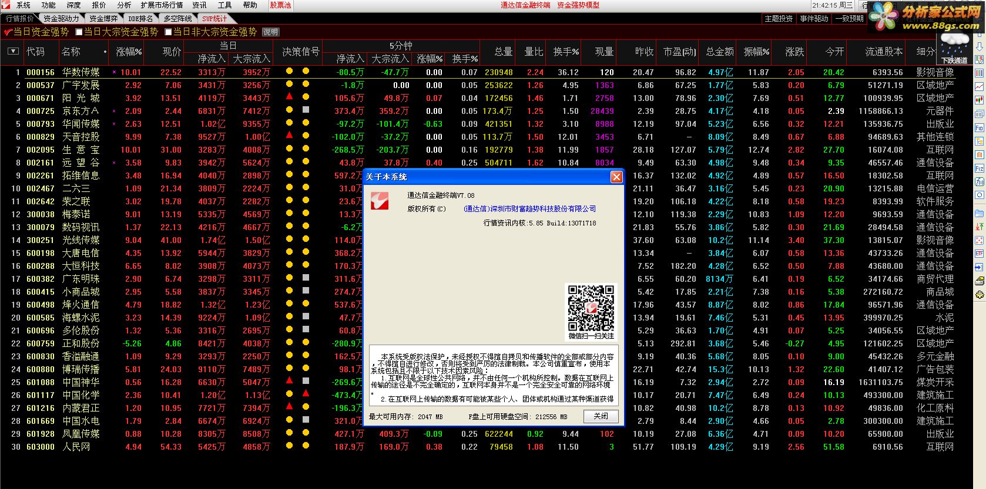Open the 事件驱动 button
986x489 pixels.
tap(814, 19)
